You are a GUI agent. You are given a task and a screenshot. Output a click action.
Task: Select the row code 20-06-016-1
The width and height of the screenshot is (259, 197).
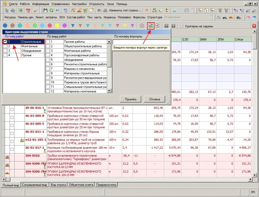coord(35,108)
